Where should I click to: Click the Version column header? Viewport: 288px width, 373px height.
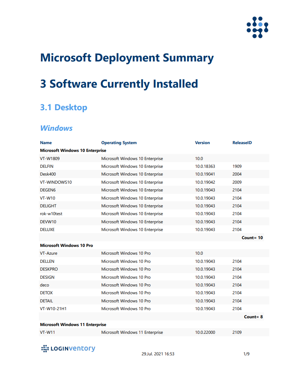203,143
